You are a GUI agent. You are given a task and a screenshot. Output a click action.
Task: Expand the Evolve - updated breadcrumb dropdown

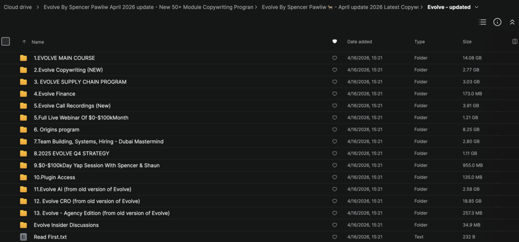coord(476,7)
